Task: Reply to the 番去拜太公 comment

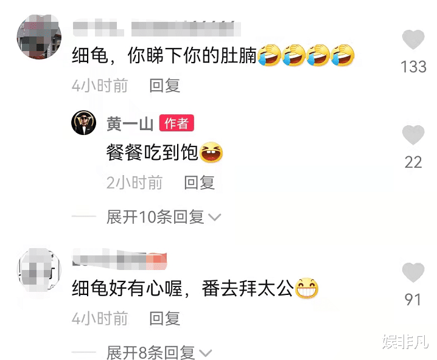Action: (x=164, y=318)
